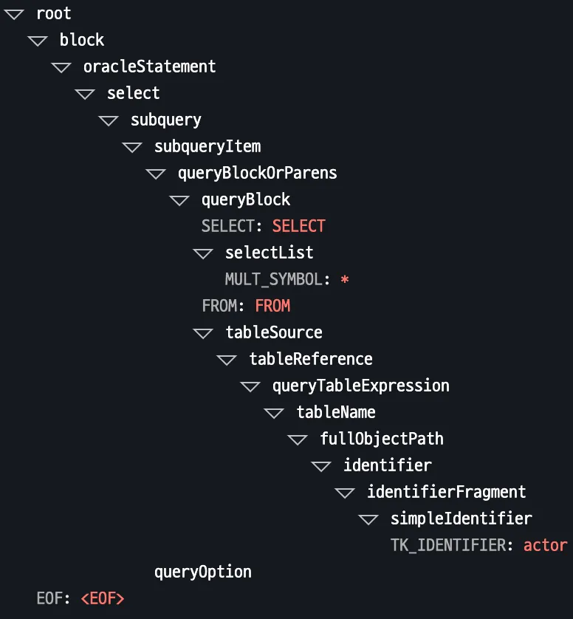This screenshot has width=573, height=619.
Task: Collapse the select node
Action: tap(85, 93)
